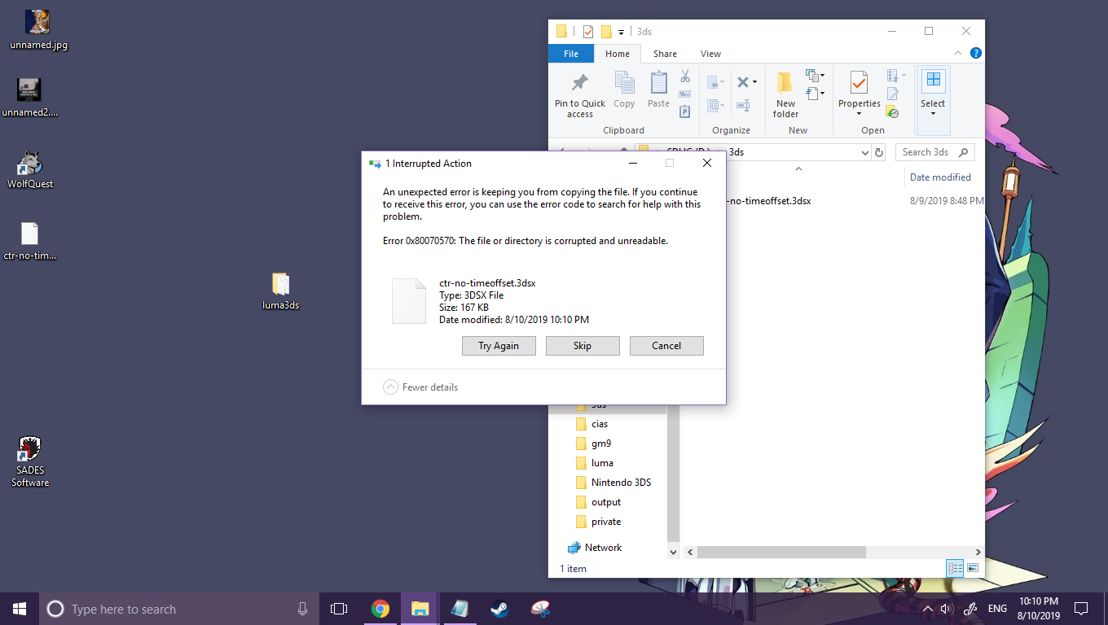Open the luma folder in navigation pane
This screenshot has height=625, width=1108.
602,463
